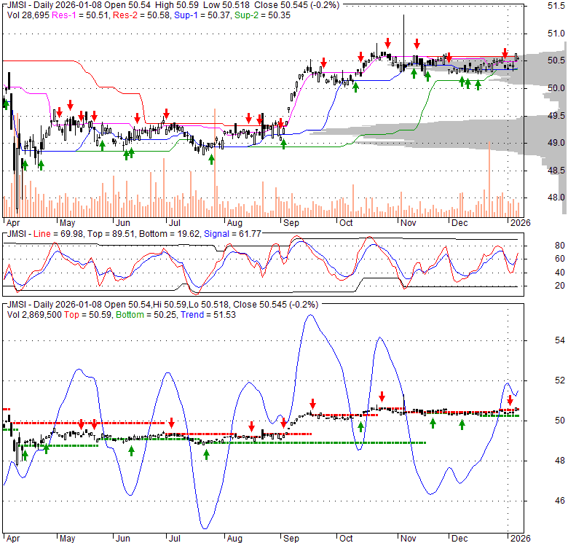568x543 pixels.
Task: Click the Bottom = 19.62 oscillator label
Action: [x=169, y=234]
